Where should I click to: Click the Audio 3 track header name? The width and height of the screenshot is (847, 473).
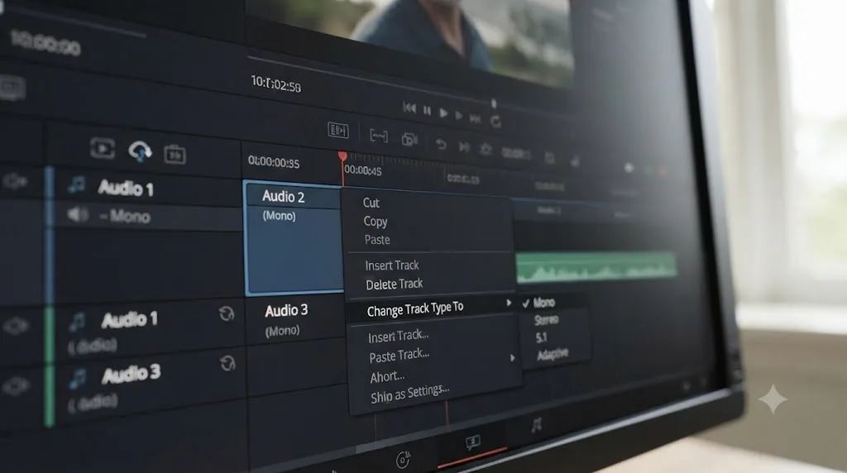(132, 374)
